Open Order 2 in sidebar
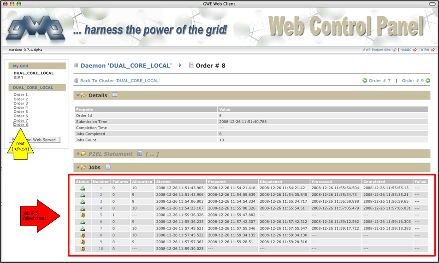This screenshot has width=439, height=263. [x=21, y=99]
